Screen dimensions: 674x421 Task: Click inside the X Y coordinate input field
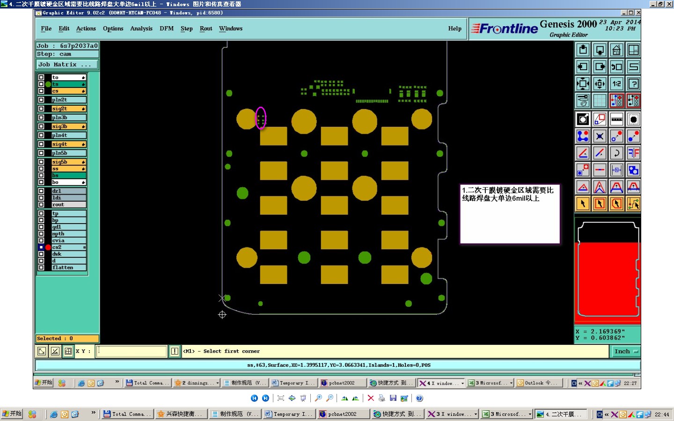click(132, 351)
